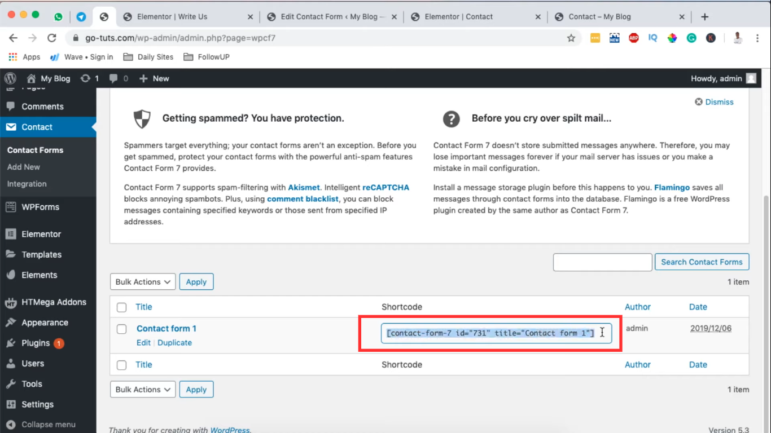Reload the current page
771x433 pixels.
[x=52, y=38]
